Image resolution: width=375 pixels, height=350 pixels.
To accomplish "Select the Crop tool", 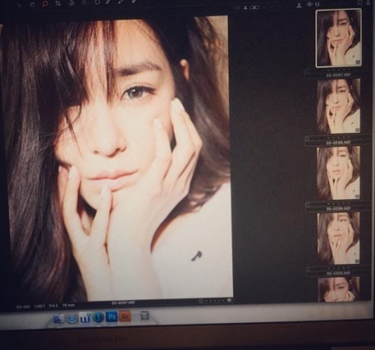I will click(x=58, y=4).
